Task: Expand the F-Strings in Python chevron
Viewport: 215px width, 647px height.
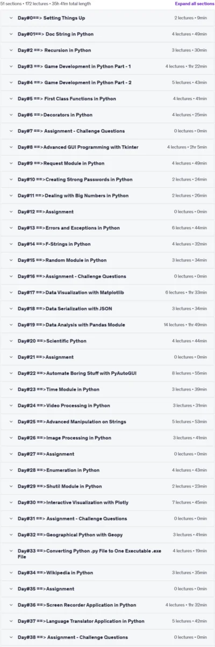Action: coord(11,244)
